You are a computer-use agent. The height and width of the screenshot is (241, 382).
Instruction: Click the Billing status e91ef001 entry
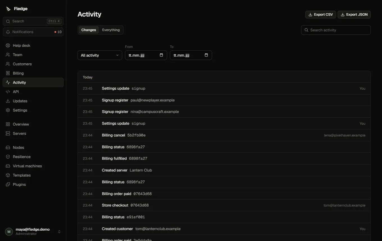tap(224, 217)
